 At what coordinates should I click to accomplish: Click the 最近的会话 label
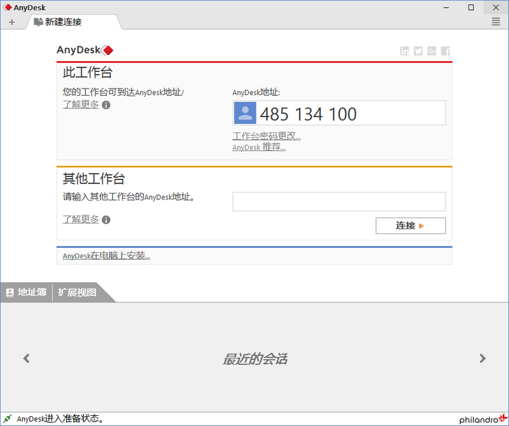tap(254, 359)
